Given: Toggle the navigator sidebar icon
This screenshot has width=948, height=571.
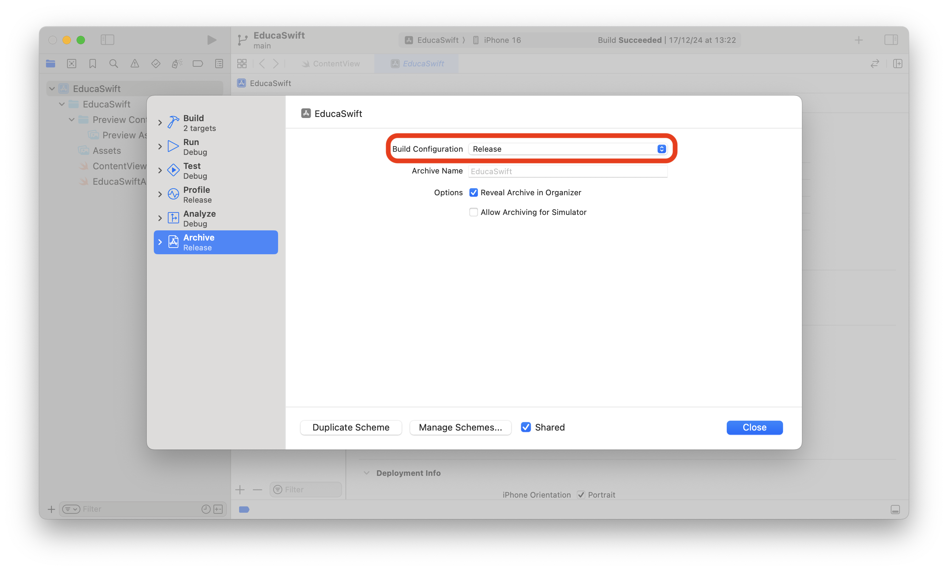Looking at the screenshot, I should coord(107,40).
